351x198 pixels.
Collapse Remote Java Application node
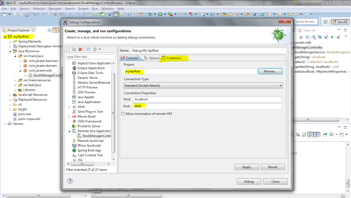click(69, 131)
